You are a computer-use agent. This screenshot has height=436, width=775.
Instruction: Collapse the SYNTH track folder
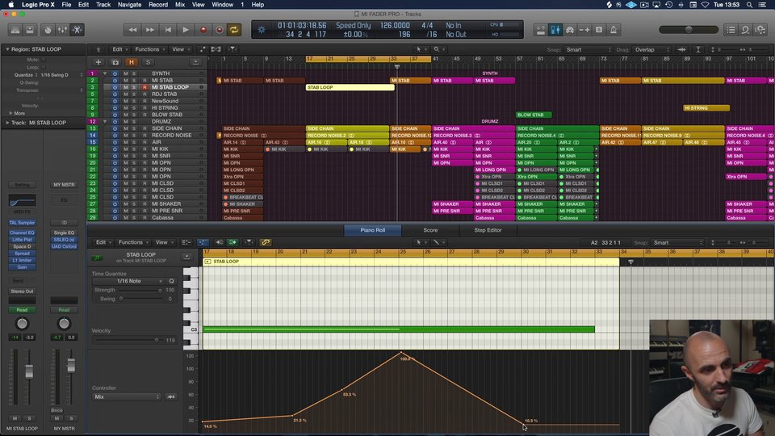pyautogui.click(x=104, y=73)
